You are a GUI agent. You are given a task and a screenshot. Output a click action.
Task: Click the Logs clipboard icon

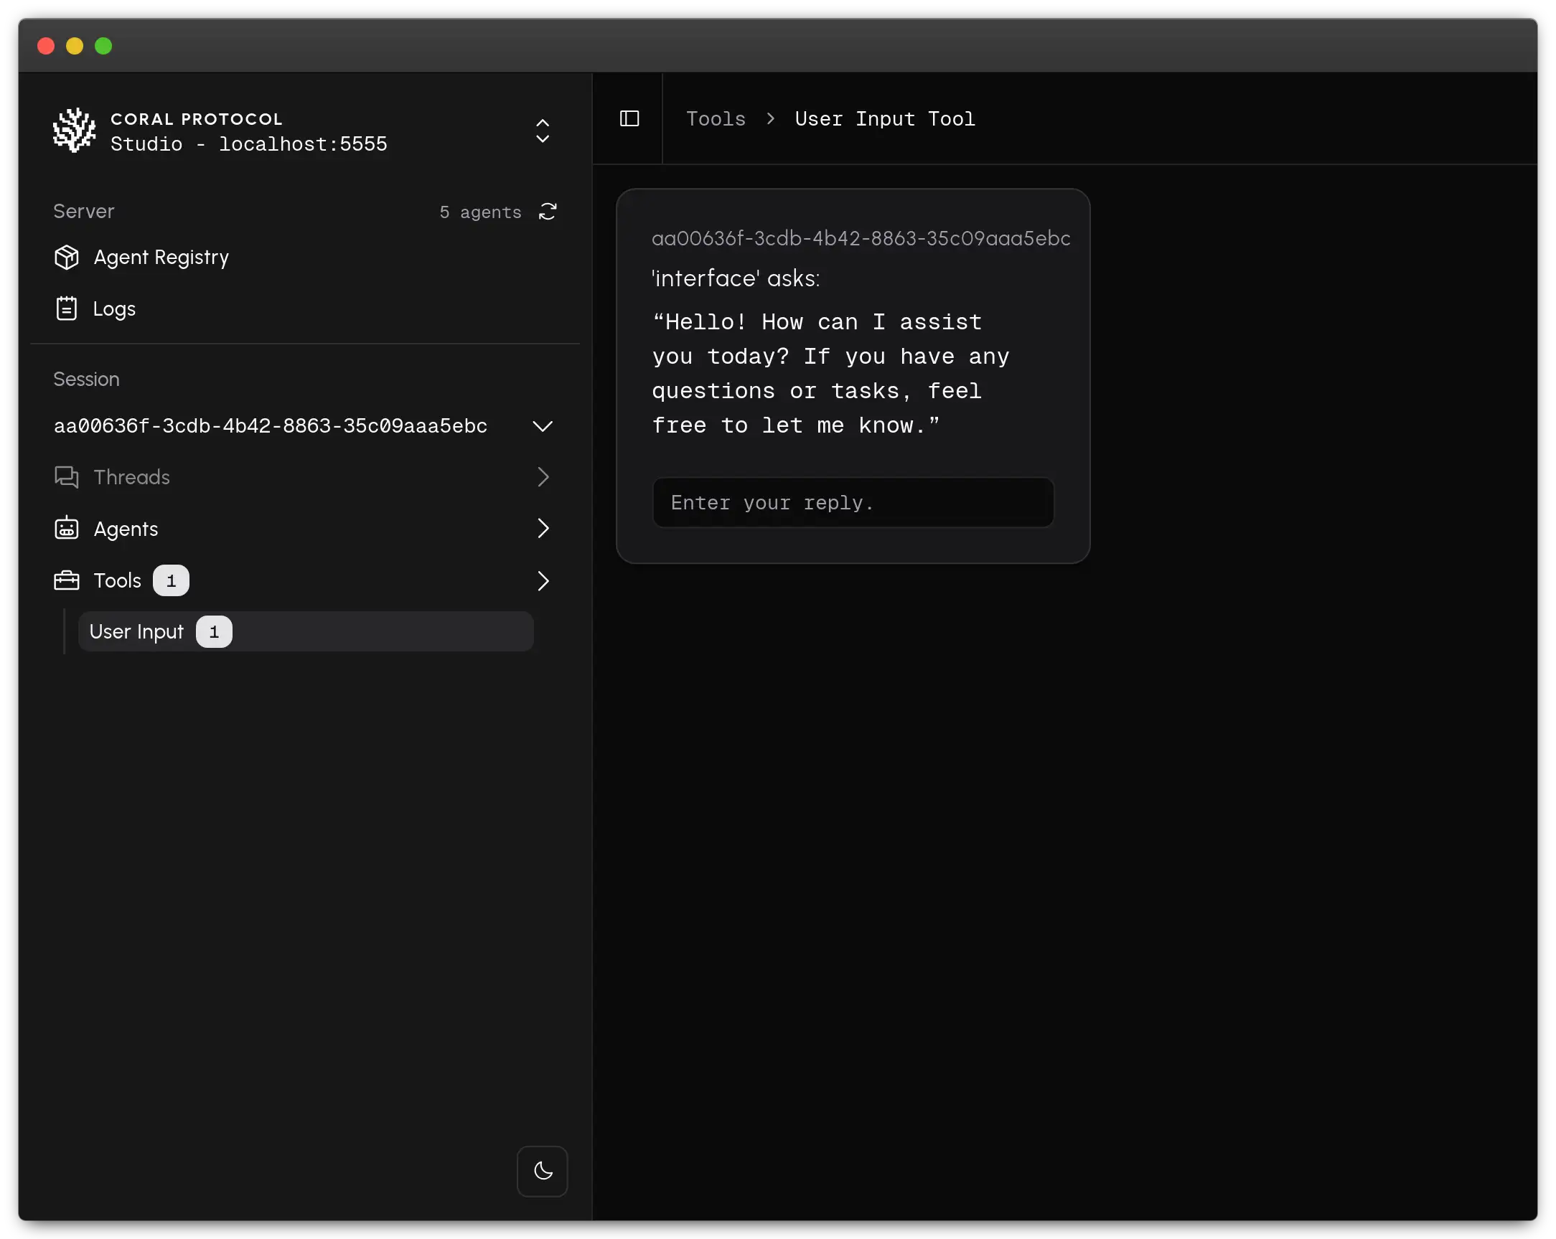pyautogui.click(x=67, y=308)
